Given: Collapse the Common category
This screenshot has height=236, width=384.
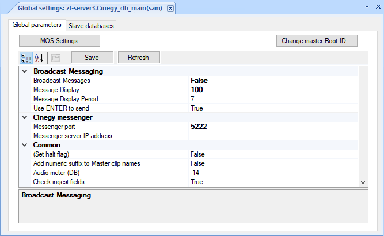Looking at the screenshot, I should 25,145.
